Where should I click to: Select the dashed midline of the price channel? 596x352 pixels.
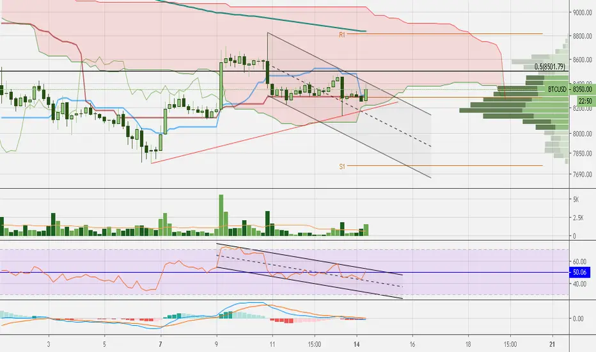[350, 104]
